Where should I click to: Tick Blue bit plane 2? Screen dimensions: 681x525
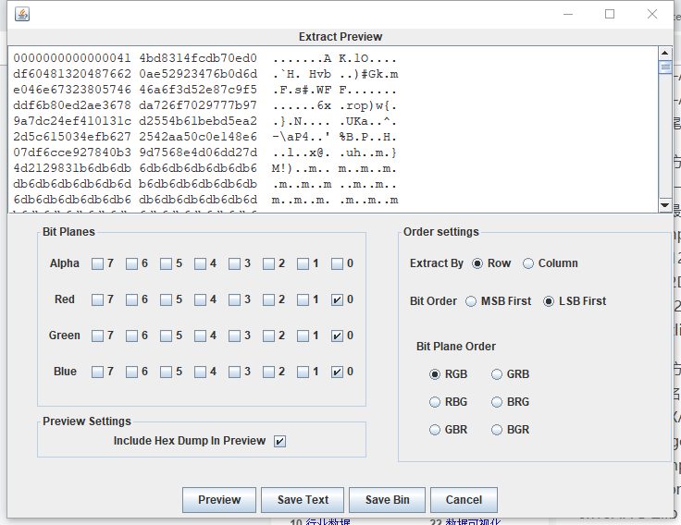click(269, 372)
